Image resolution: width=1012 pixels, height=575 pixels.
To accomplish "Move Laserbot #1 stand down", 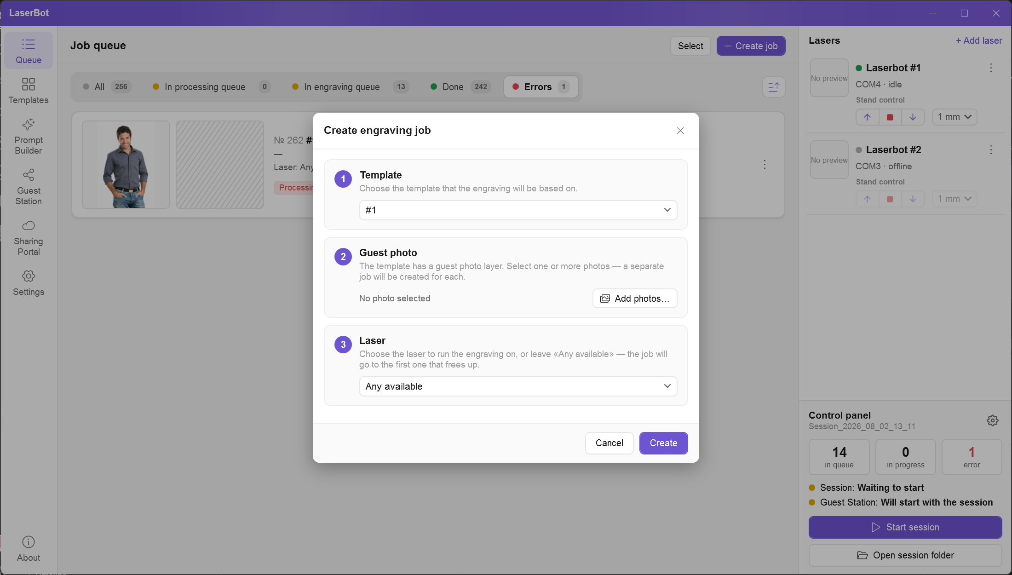I will (x=913, y=117).
